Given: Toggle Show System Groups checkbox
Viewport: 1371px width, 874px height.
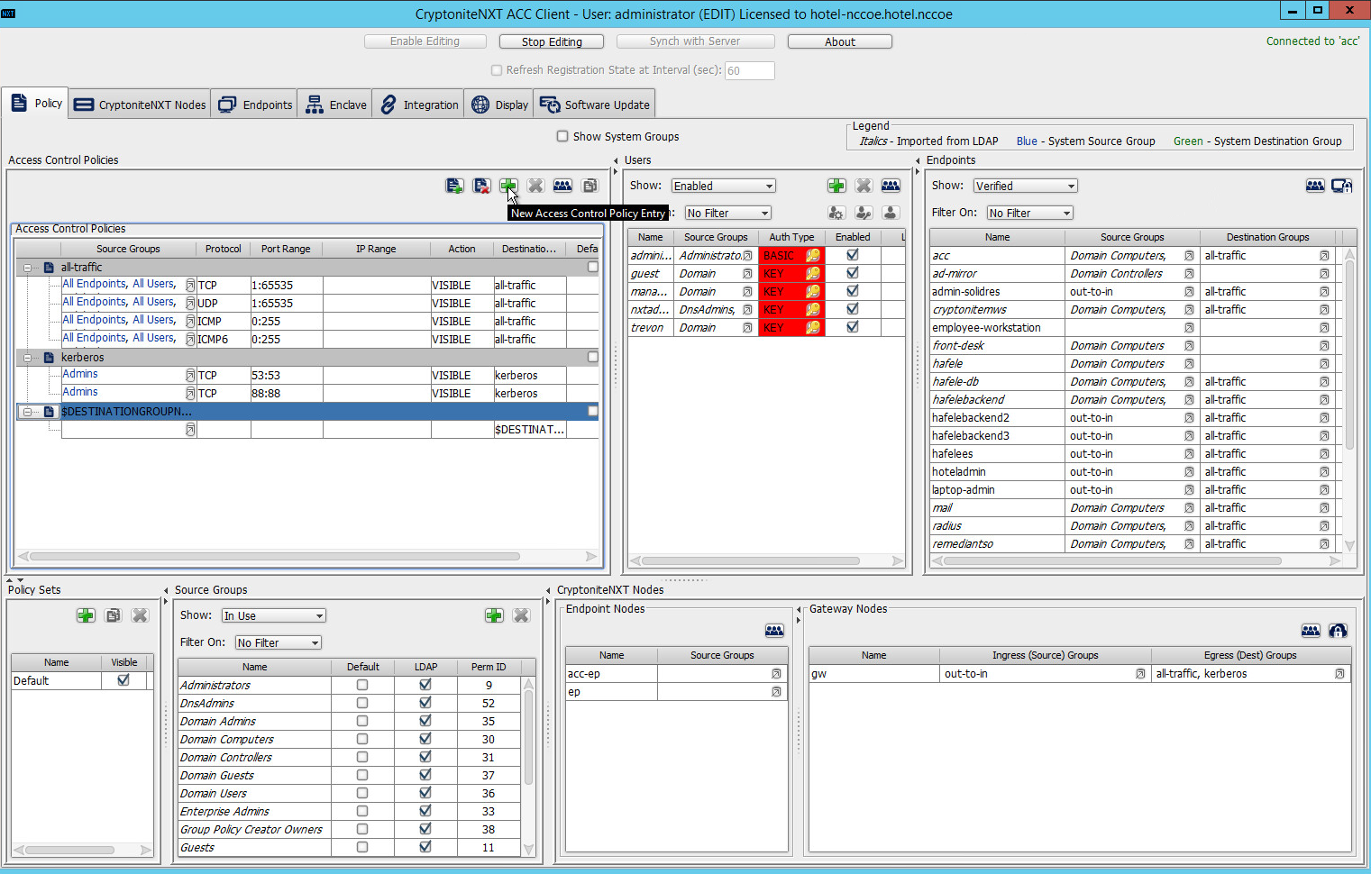Looking at the screenshot, I should point(562,136).
